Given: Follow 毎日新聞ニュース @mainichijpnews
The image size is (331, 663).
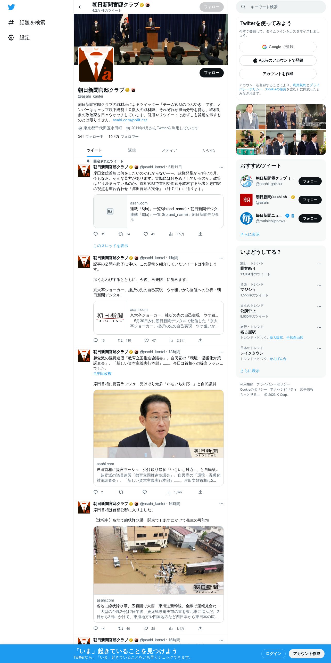Looking at the screenshot, I should tap(310, 218).
